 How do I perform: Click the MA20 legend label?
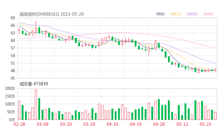coord(192,14)
